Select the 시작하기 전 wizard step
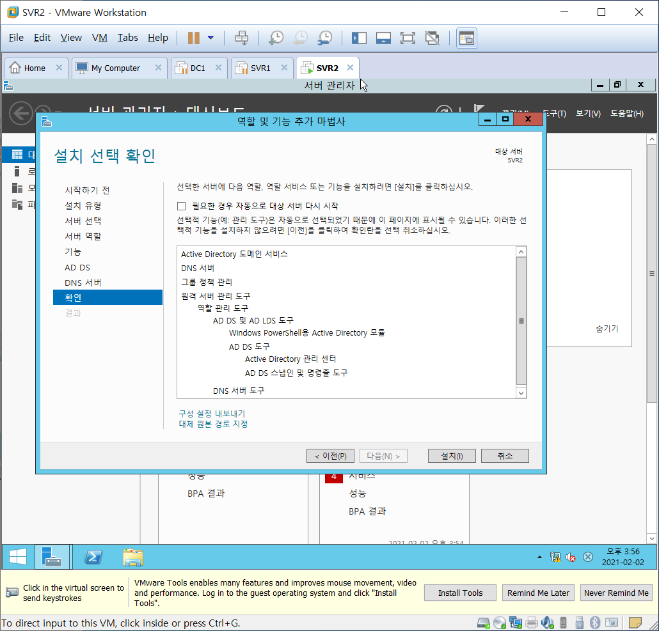Image resolution: width=659 pixels, height=631 pixels. 87,190
